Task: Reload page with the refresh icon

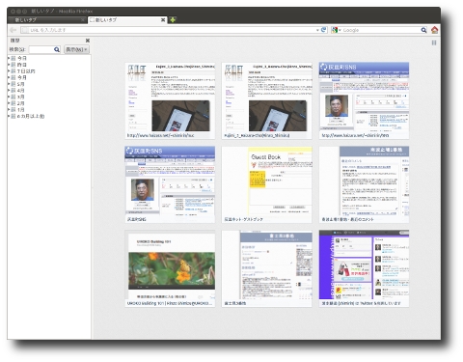Action: 324,30
